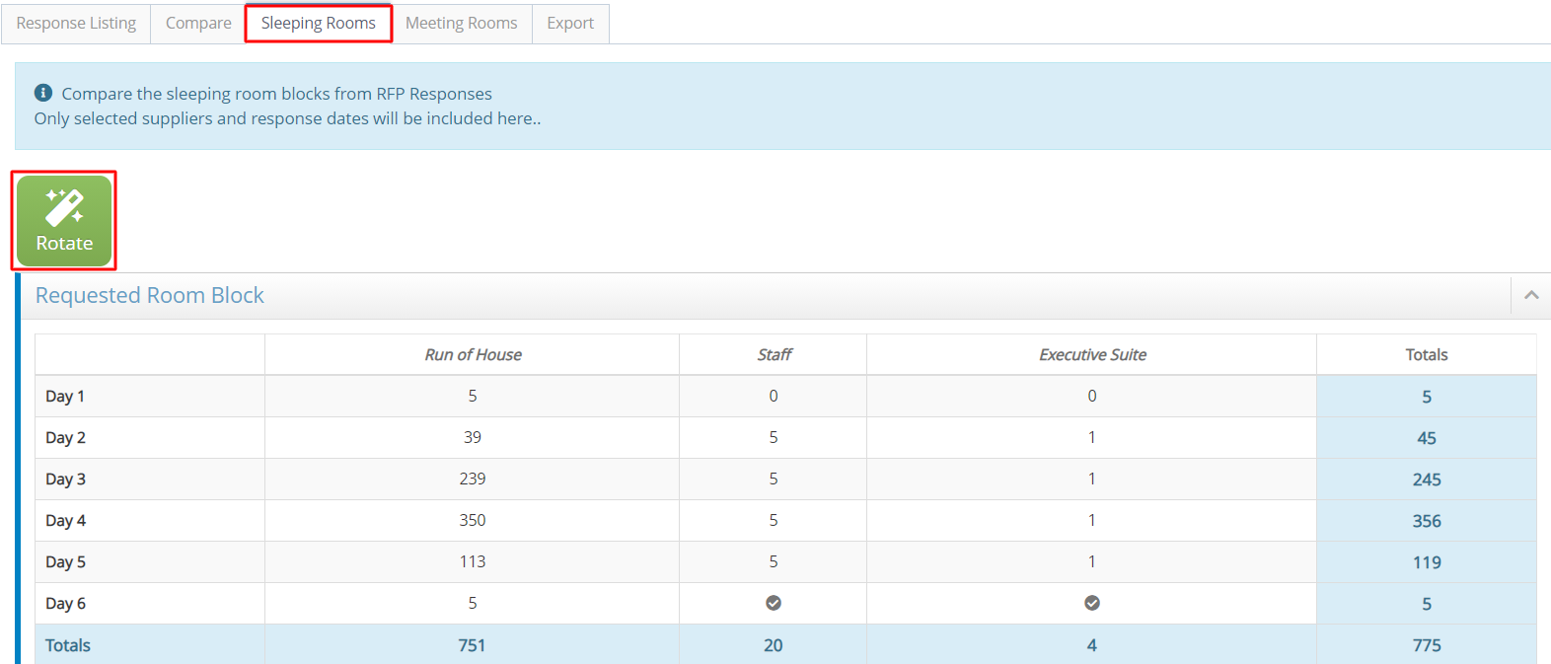Click the Requested Room Block heading
Screen dimensions: 1551x664
click(x=150, y=295)
